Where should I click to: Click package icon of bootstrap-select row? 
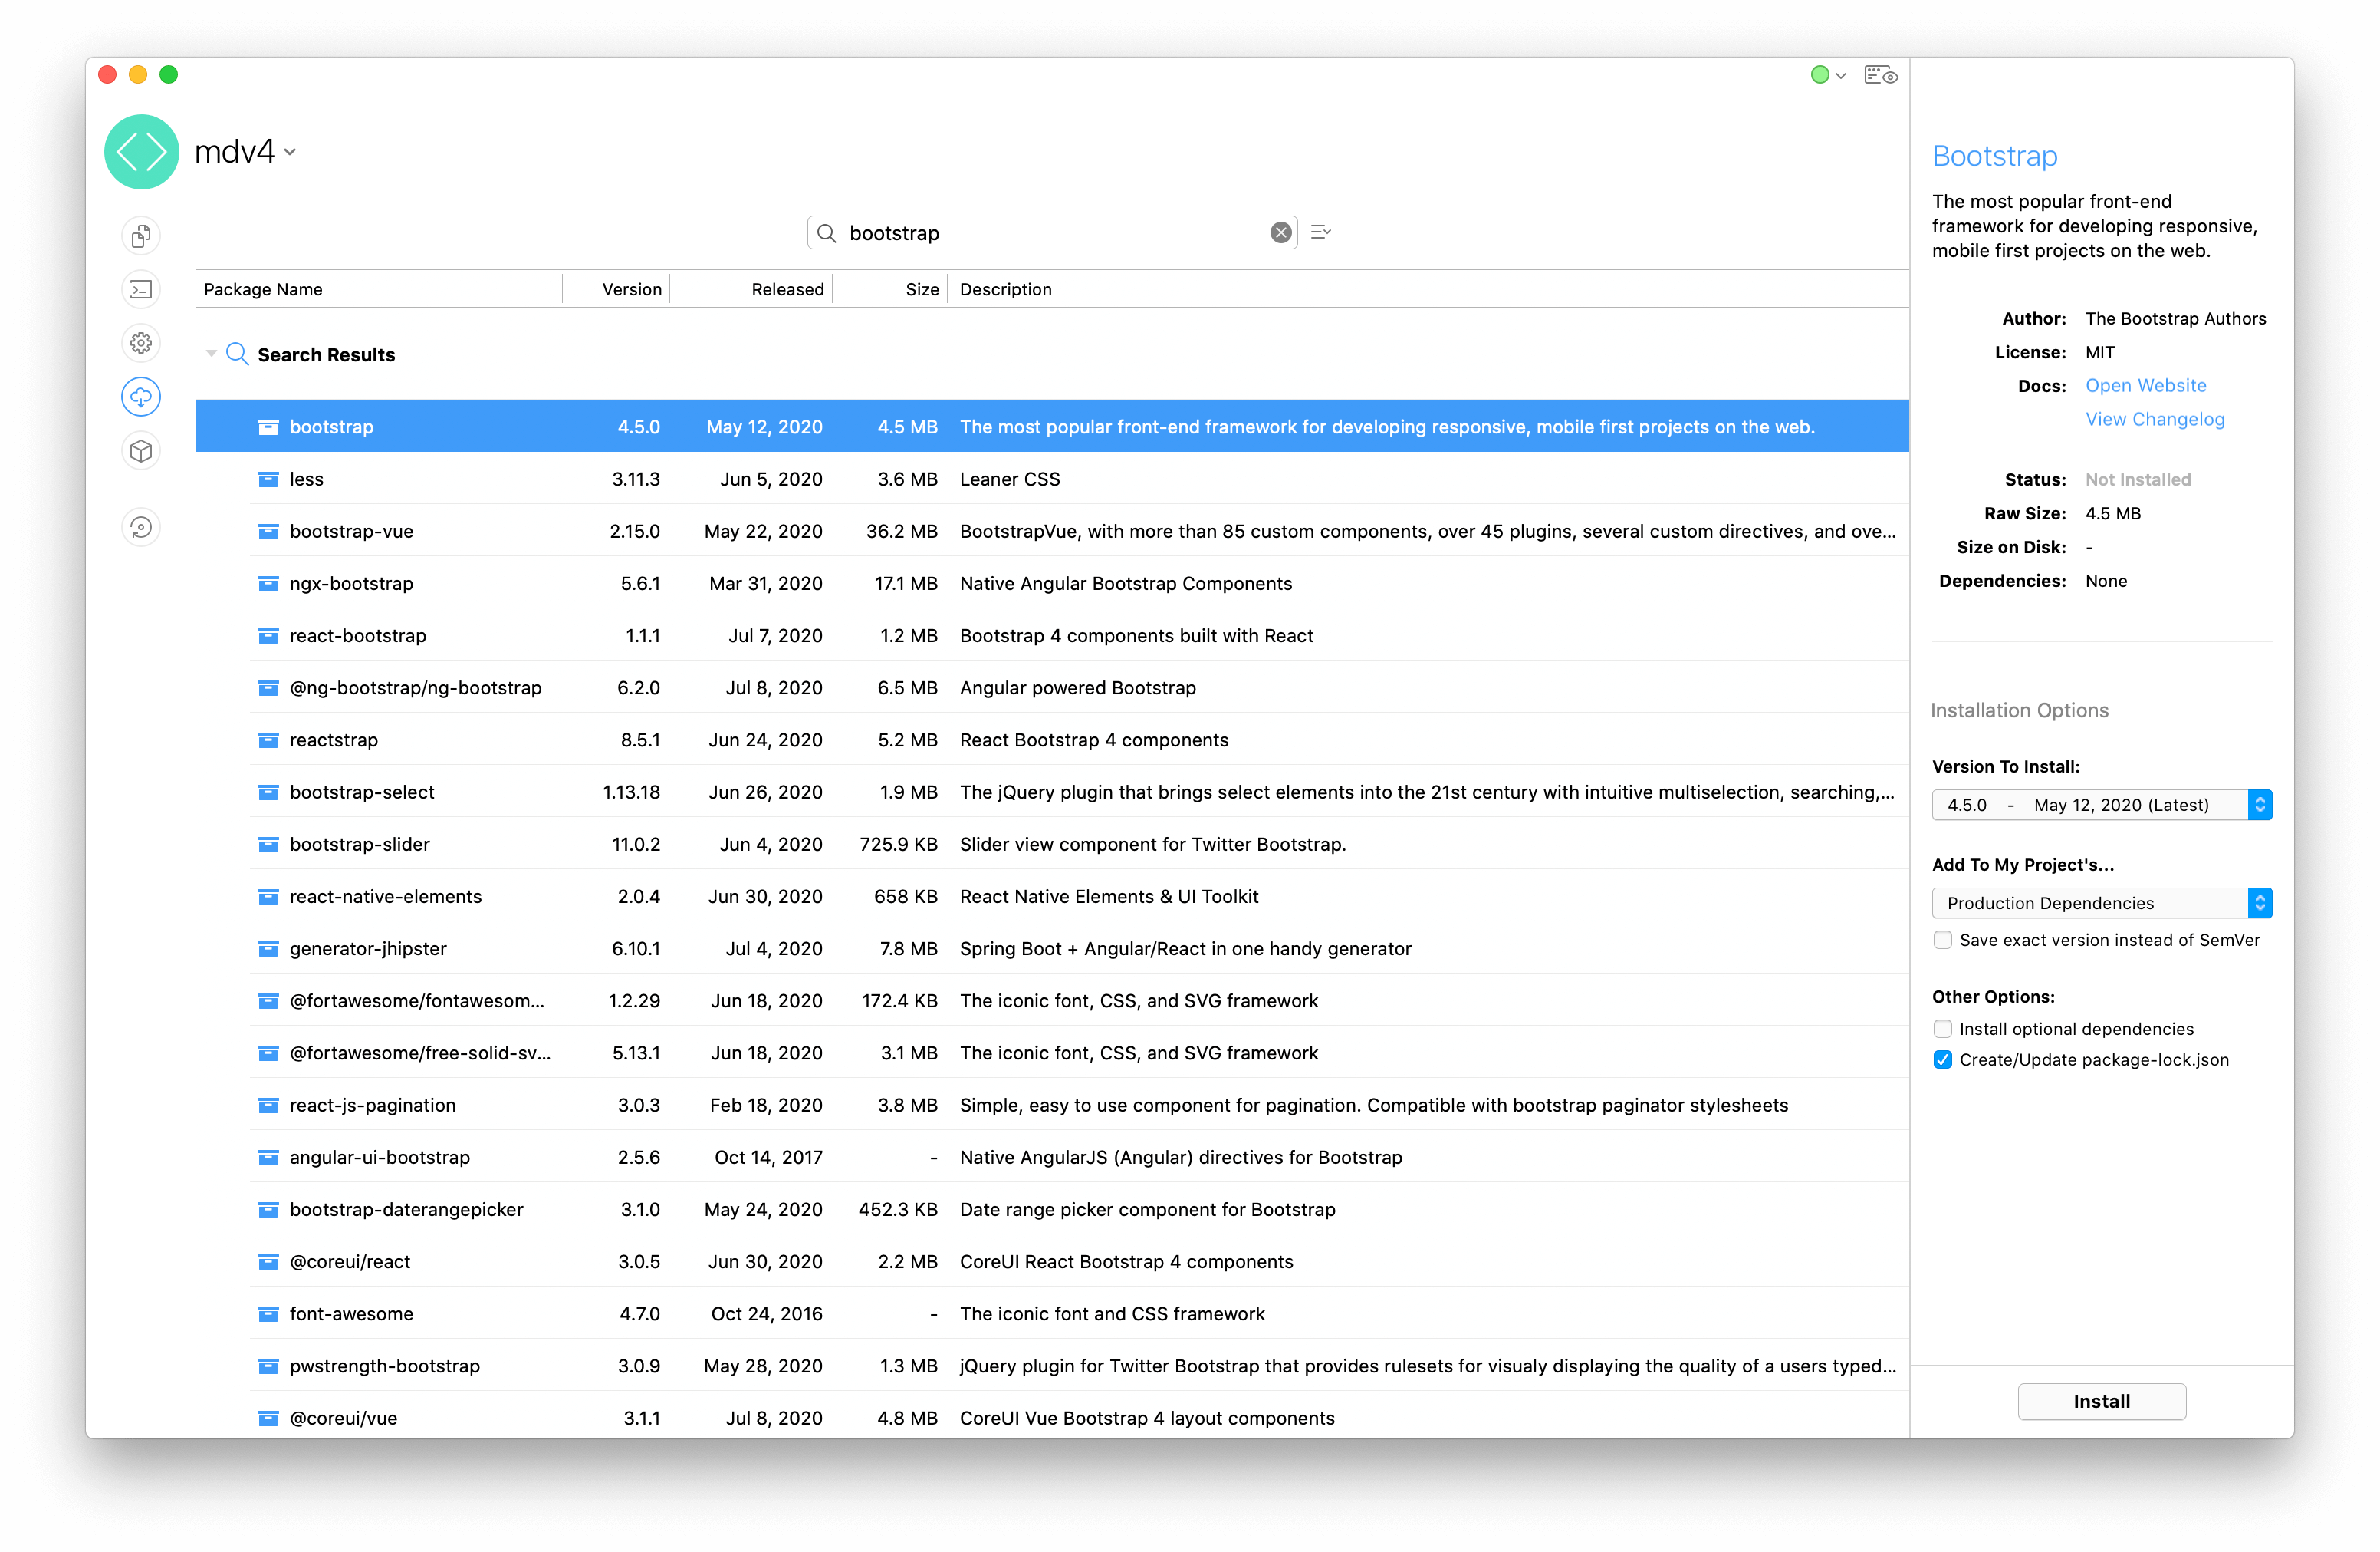pyautogui.click(x=268, y=792)
